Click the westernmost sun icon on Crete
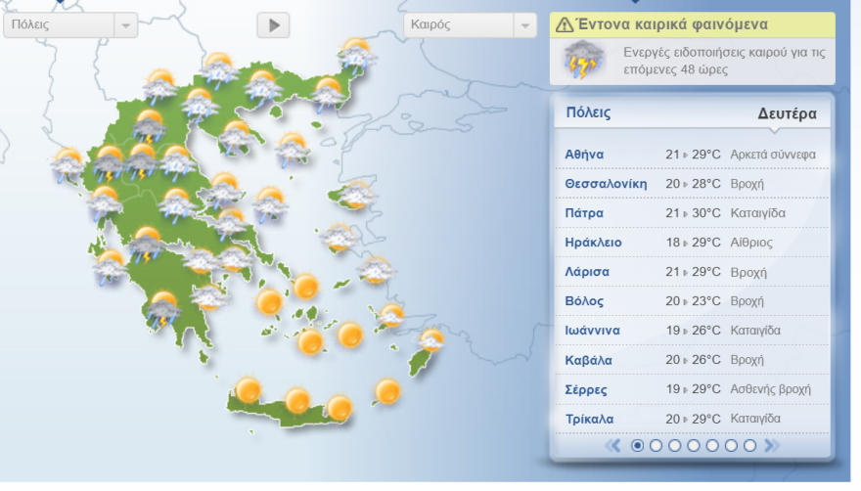Screen dimensions: 861x491 tap(249, 390)
